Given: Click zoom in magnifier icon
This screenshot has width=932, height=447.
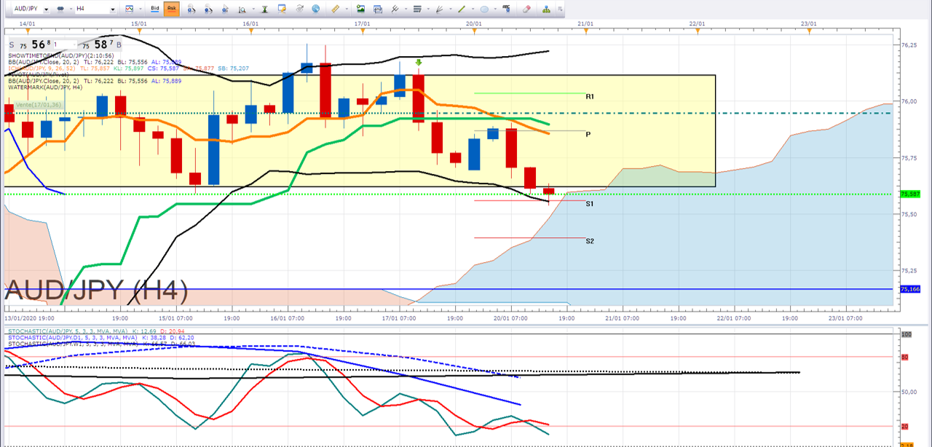Looking at the screenshot, I should tap(191, 9).
